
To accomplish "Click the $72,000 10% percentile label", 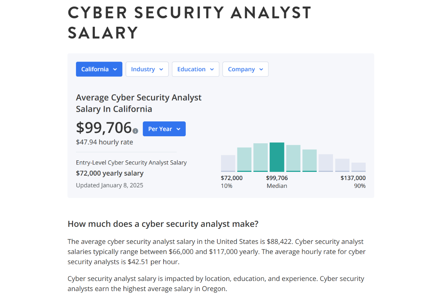I will click(x=231, y=182).
